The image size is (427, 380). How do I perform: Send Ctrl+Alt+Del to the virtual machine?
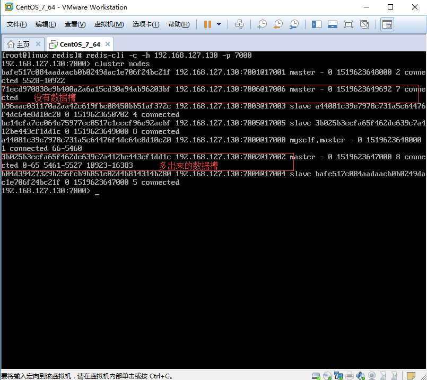point(239,24)
